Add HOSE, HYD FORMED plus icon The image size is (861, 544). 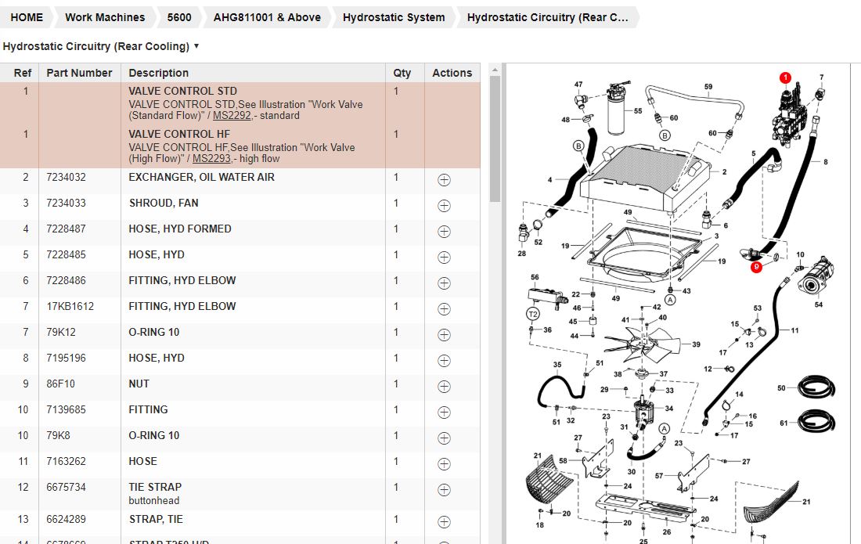[445, 232]
